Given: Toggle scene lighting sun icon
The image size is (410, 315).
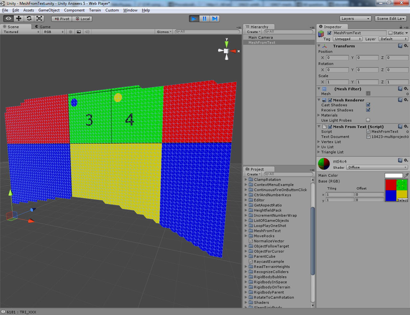Looking at the screenshot, I should 70,32.
